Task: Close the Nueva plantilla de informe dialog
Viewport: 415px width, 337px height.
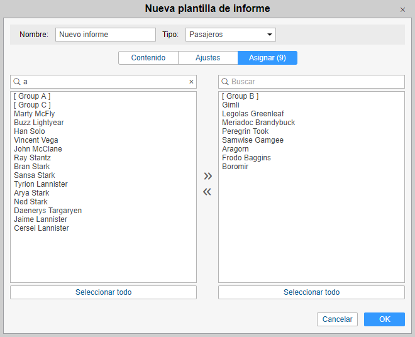Action: 402,10
